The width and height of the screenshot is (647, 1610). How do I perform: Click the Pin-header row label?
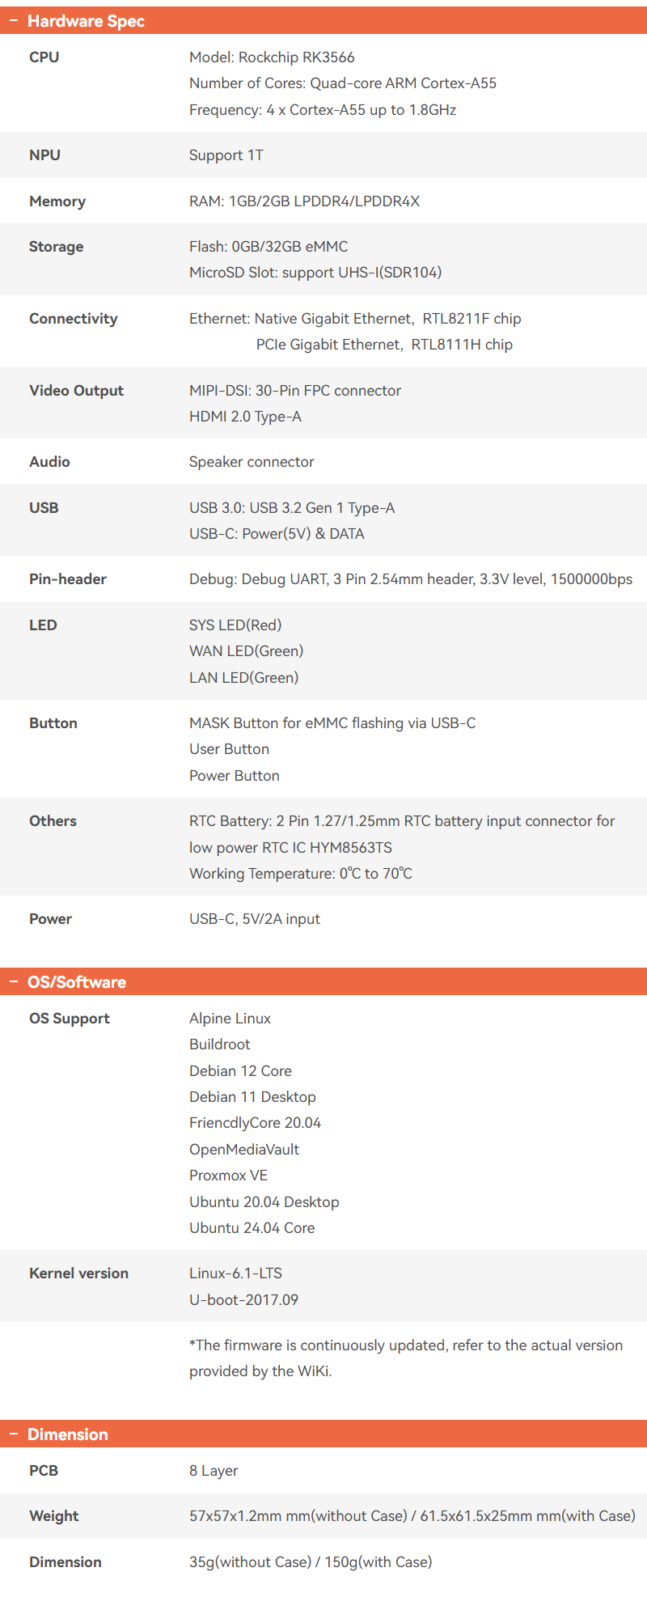[68, 579]
